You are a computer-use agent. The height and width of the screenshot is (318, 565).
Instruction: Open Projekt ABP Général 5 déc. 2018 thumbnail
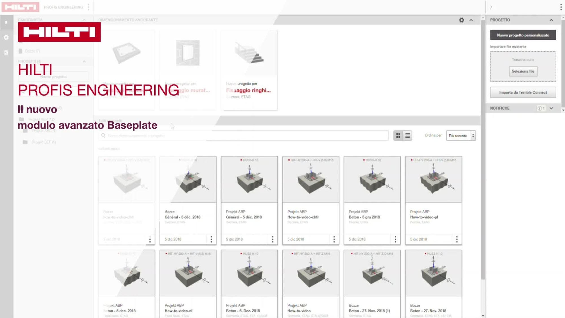point(249,179)
